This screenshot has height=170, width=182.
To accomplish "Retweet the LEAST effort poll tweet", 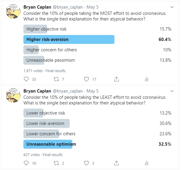I will tap(56, 163).
